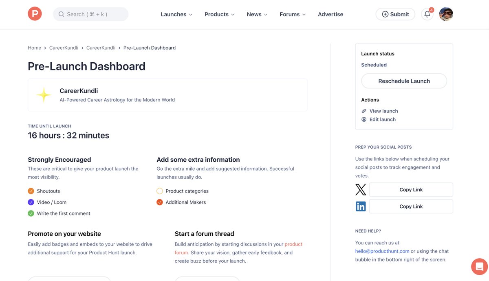Click the Pre-Launch Dashboard breadcrumb text
This screenshot has height=281, width=489.
(150, 48)
